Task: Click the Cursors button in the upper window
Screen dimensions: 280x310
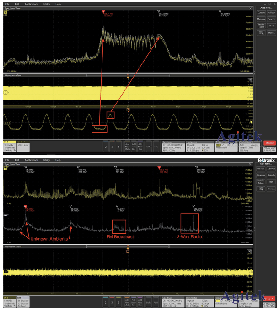Action: coord(261,12)
